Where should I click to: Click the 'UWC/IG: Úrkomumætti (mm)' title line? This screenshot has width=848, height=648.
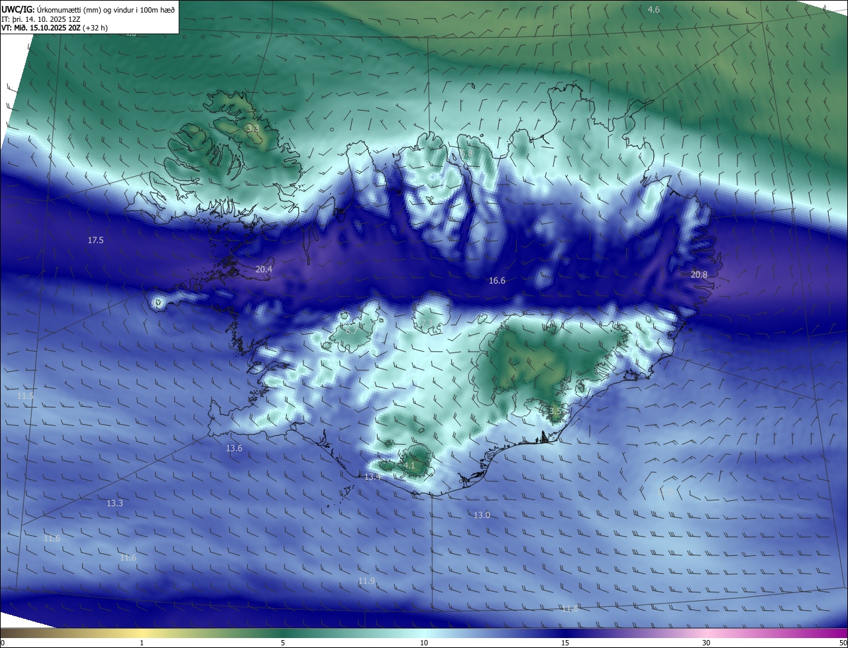pos(88,9)
